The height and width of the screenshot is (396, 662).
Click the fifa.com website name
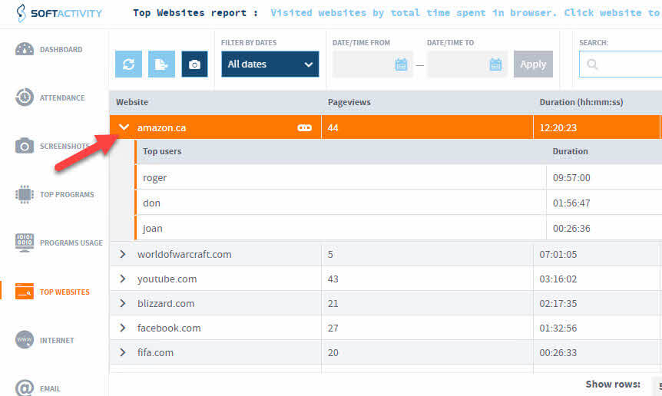pos(155,352)
